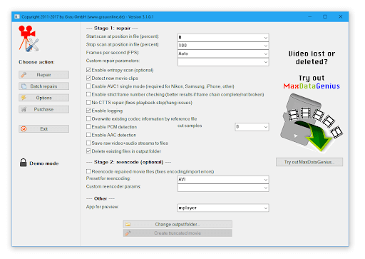Minimize the window
Viewport: 365px width, 259px height.
click(x=310, y=16)
